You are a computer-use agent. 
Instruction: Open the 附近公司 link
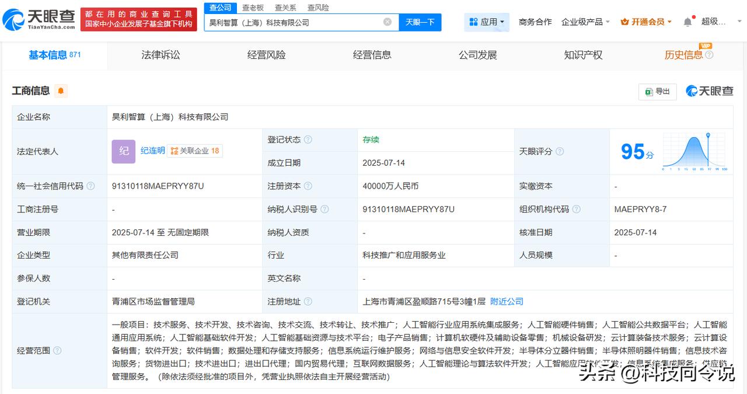[507, 301]
